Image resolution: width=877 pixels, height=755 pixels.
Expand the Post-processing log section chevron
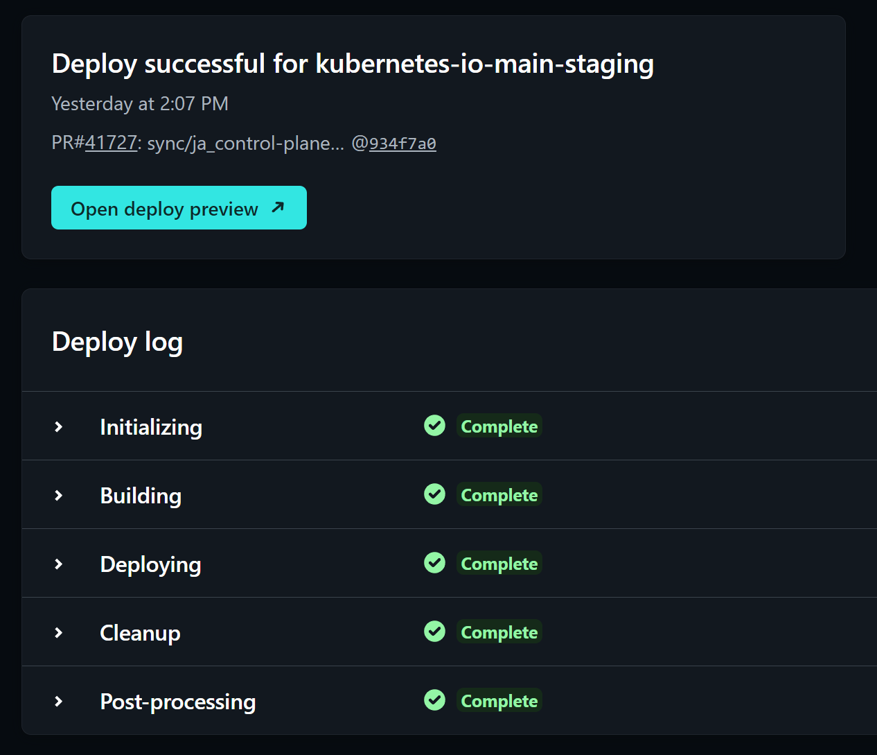click(x=59, y=702)
